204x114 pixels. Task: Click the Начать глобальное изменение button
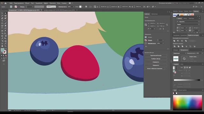coord(155,69)
